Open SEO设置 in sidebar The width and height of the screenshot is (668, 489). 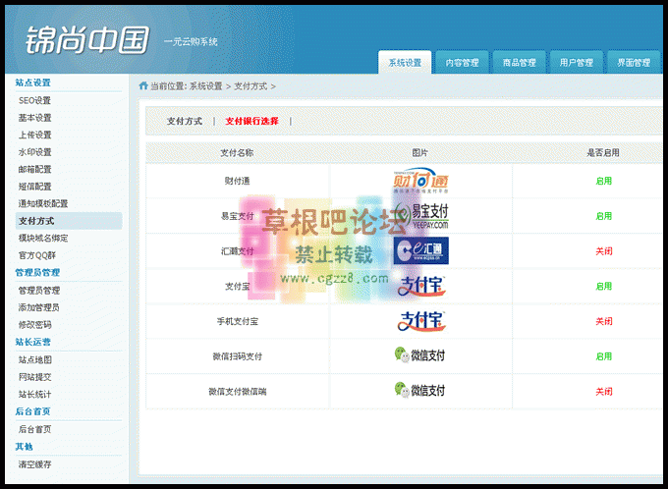34,100
